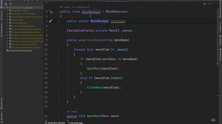Click the isOpen property on line 17
The height and width of the screenshot is (124, 222).
pyautogui.click(x=116, y=78)
